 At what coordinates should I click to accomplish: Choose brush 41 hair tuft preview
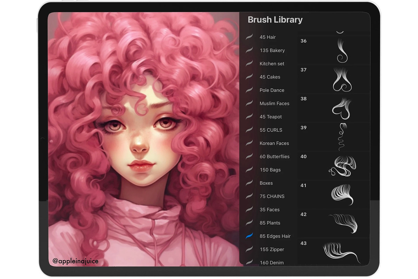coord(342,195)
